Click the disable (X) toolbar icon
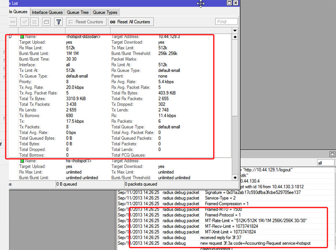 pos(34,22)
